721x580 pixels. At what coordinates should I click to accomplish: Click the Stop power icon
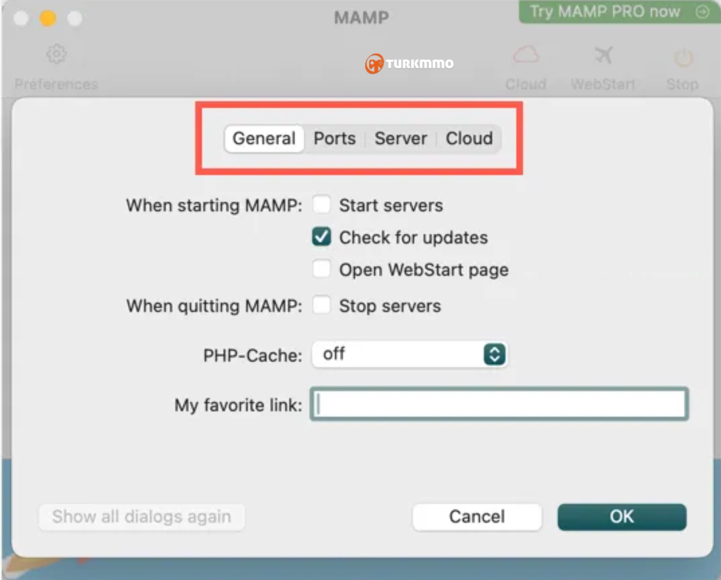683,57
